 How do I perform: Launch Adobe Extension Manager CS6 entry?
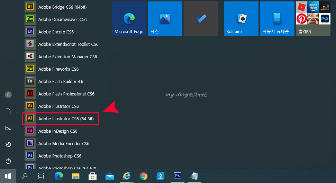click(67, 57)
